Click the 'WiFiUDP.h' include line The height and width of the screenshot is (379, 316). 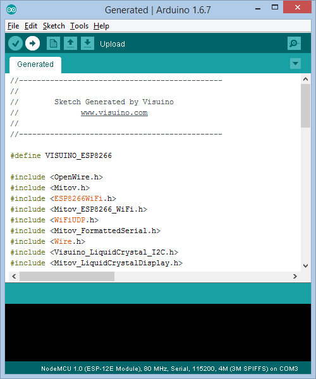coord(54,220)
